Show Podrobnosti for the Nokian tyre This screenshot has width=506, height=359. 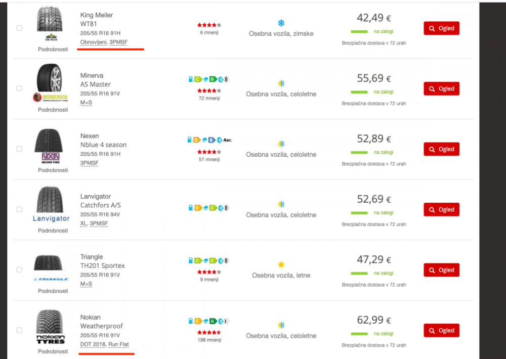point(53,351)
